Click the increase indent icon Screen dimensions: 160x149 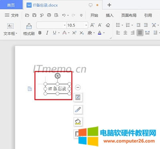point(146,25)
